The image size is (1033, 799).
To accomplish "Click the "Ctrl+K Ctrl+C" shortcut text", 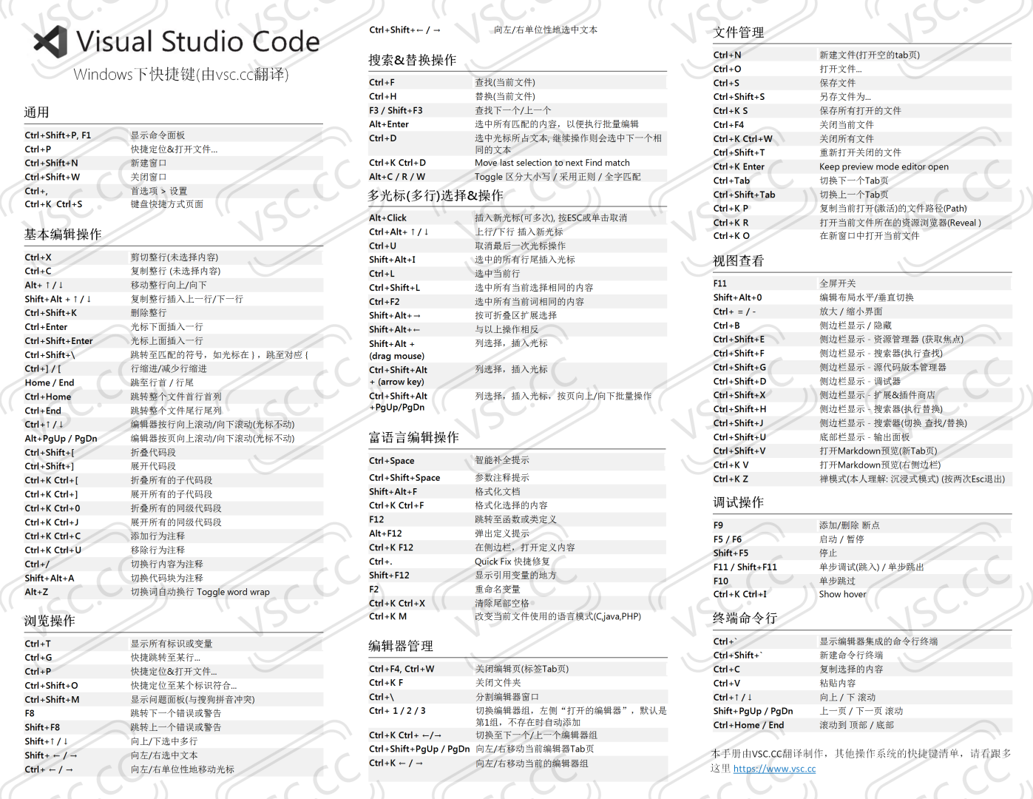I will pyautogui.click(x=53, y=536).
